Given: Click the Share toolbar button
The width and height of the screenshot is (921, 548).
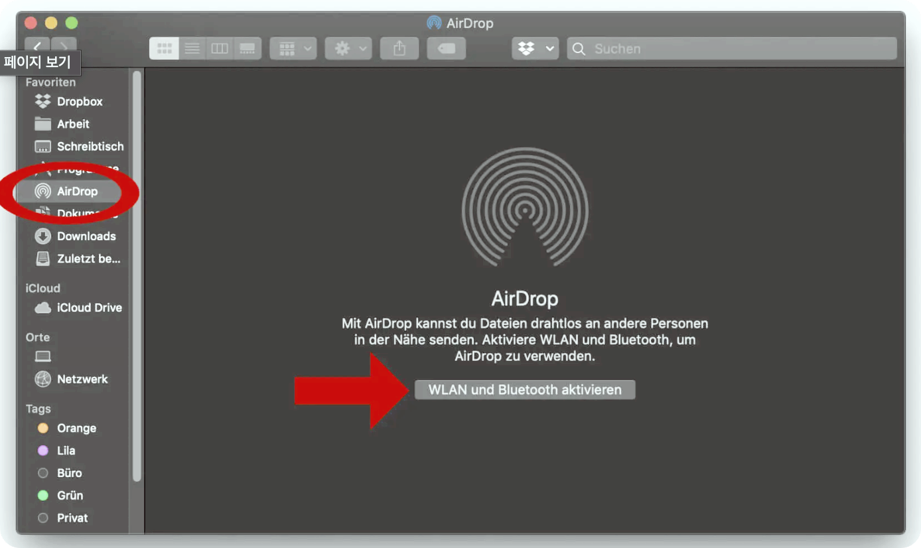Looking at the screenshot, I should point(399,48).
